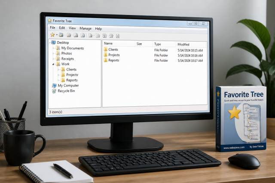
Task: Select the Desktop node in the tree
Action: click(x=63, y=42)
